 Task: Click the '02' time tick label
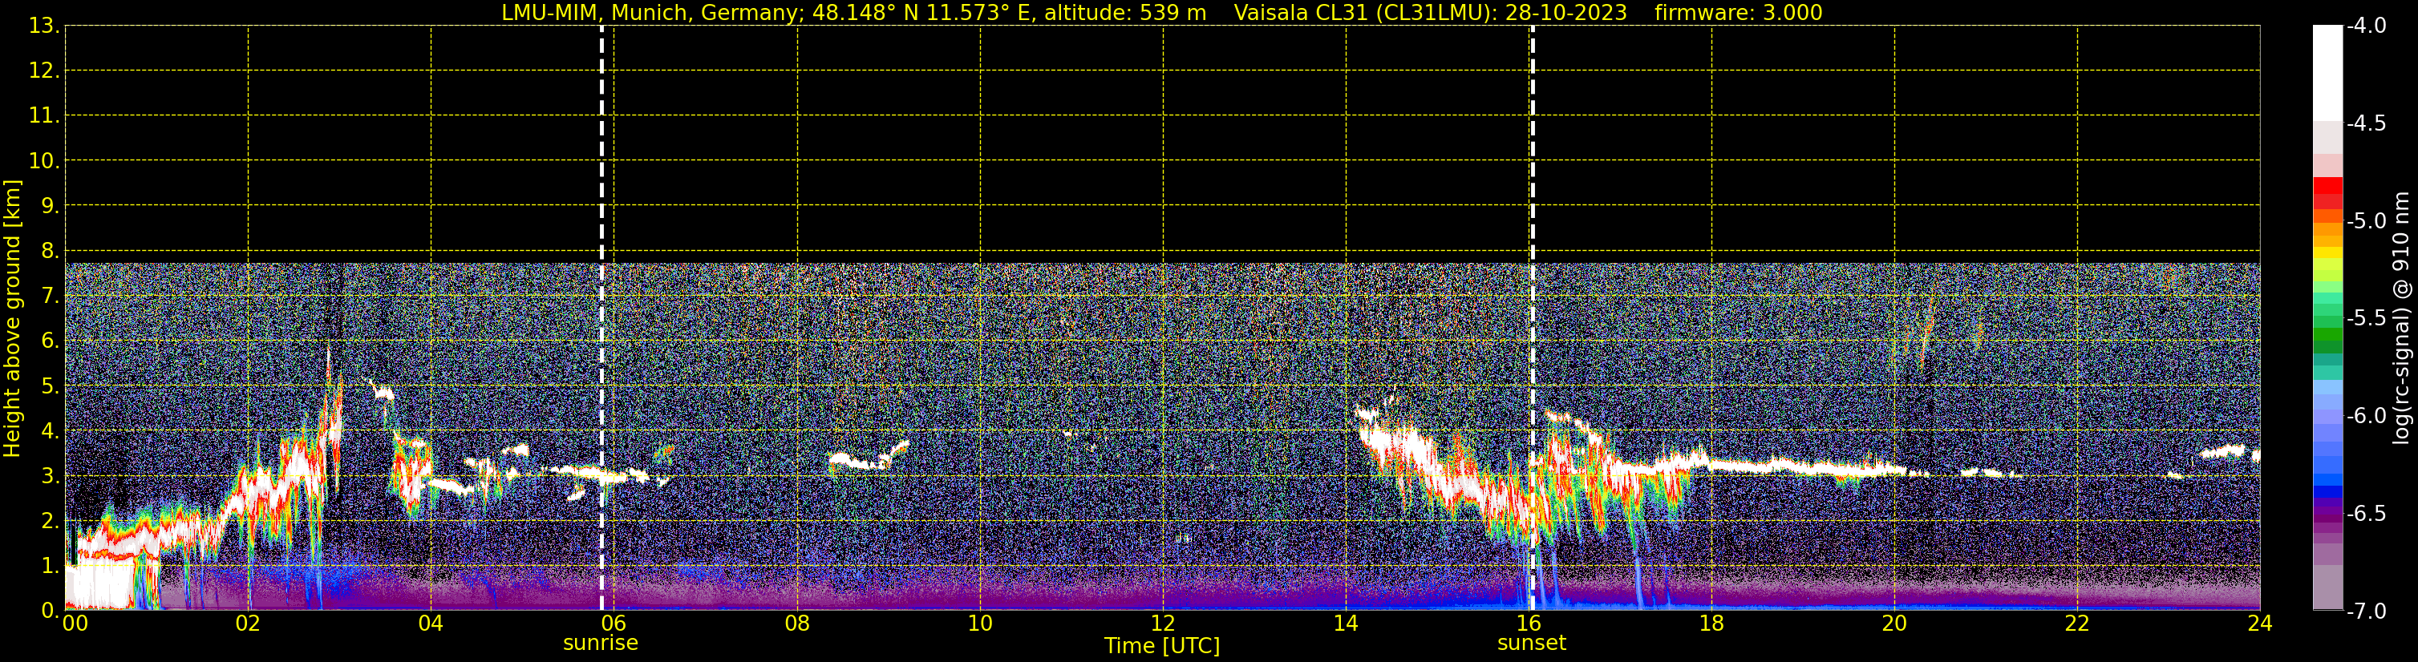point(248,624)
